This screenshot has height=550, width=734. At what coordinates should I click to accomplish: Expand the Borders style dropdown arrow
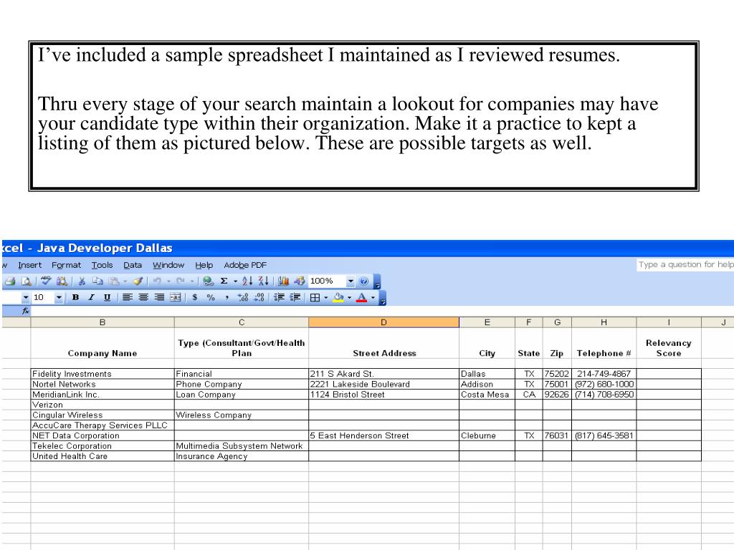pos(326,297)
